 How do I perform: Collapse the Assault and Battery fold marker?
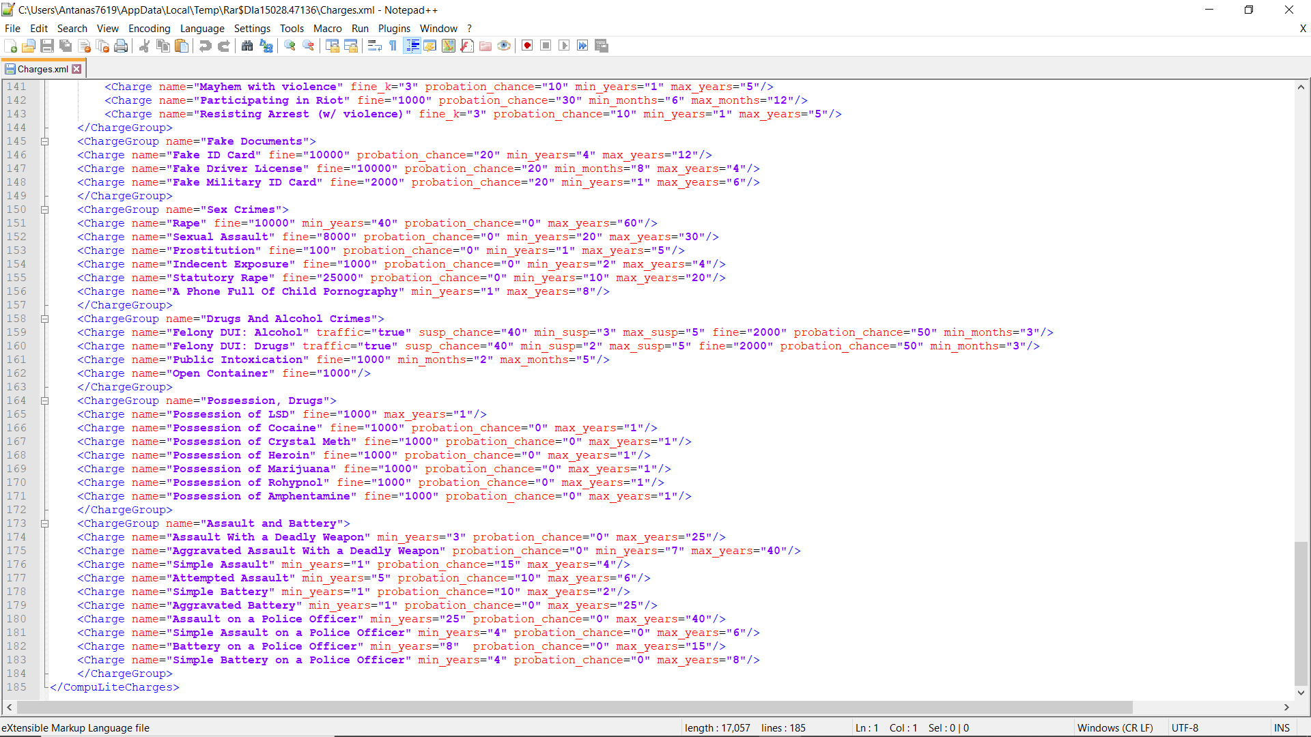[45, 523]
